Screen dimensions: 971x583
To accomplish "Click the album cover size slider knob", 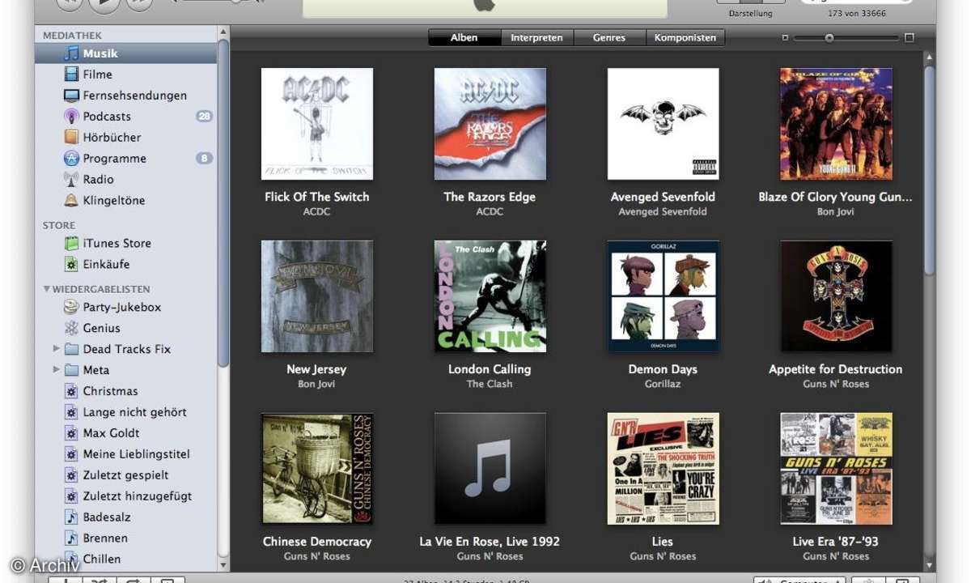I will [829, 38].
